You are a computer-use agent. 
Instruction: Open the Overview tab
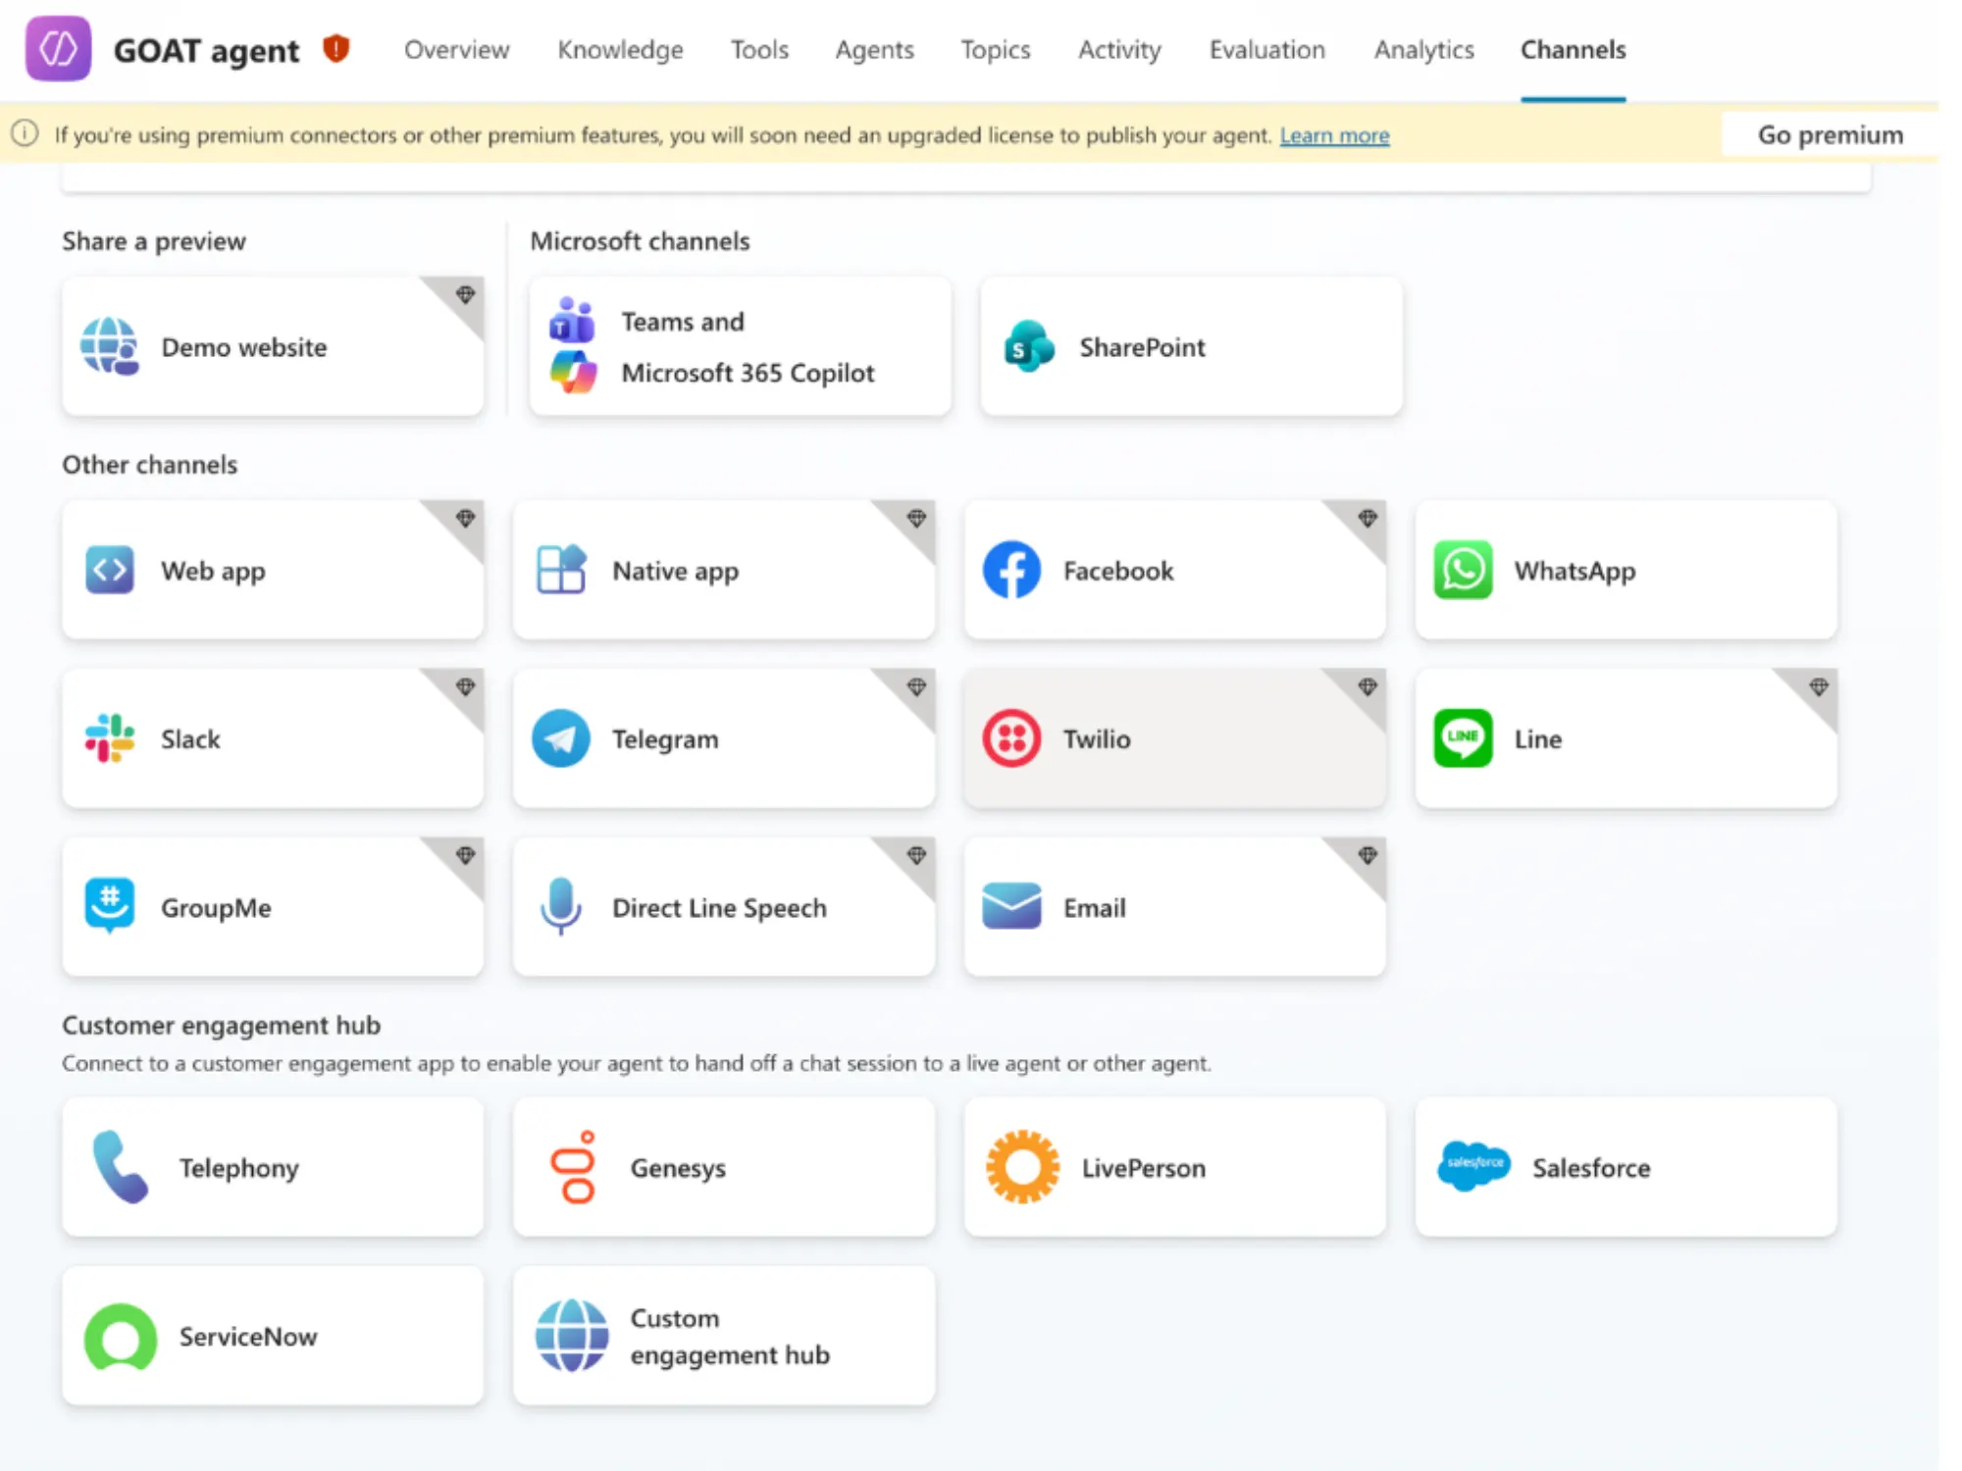click(x=456, y=49)
